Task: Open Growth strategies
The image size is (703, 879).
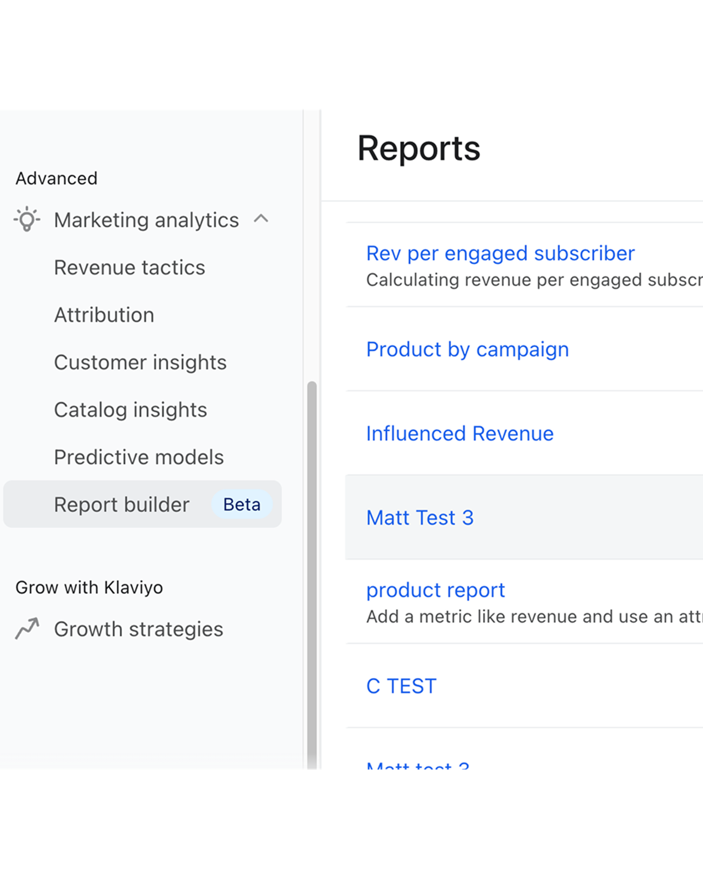Action: coord(138,629)
